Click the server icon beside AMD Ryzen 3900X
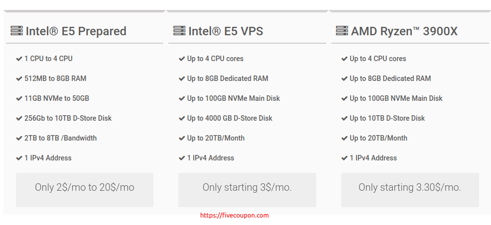This screenshot has width=491, height=225. coord(342,31)
